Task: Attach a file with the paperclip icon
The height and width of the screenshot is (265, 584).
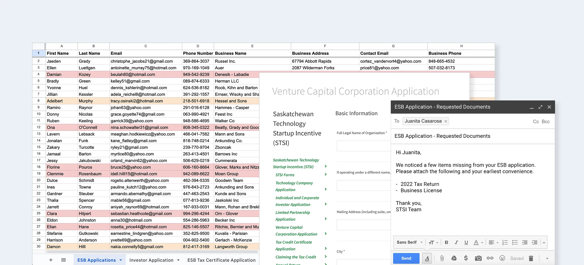Action: (x=442, y=258)
